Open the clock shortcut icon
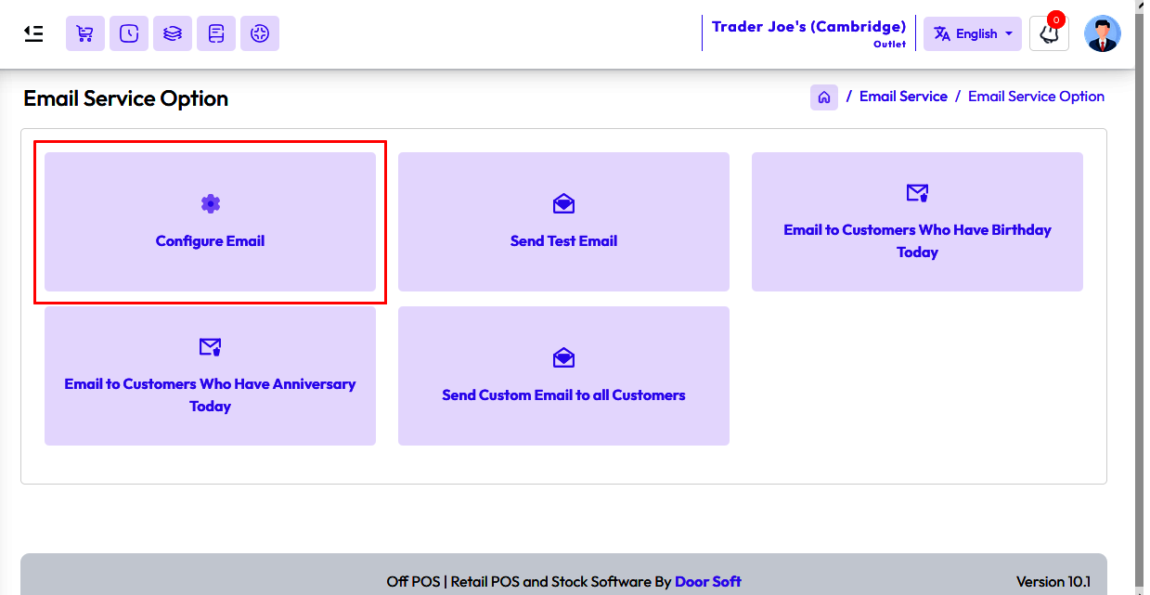This screenshot has height=595, width=1150. (129, 33)
